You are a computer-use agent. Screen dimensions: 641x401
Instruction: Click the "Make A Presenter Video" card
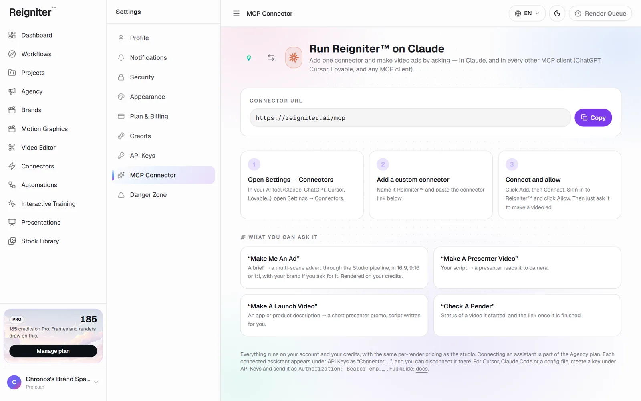[527, 267]
